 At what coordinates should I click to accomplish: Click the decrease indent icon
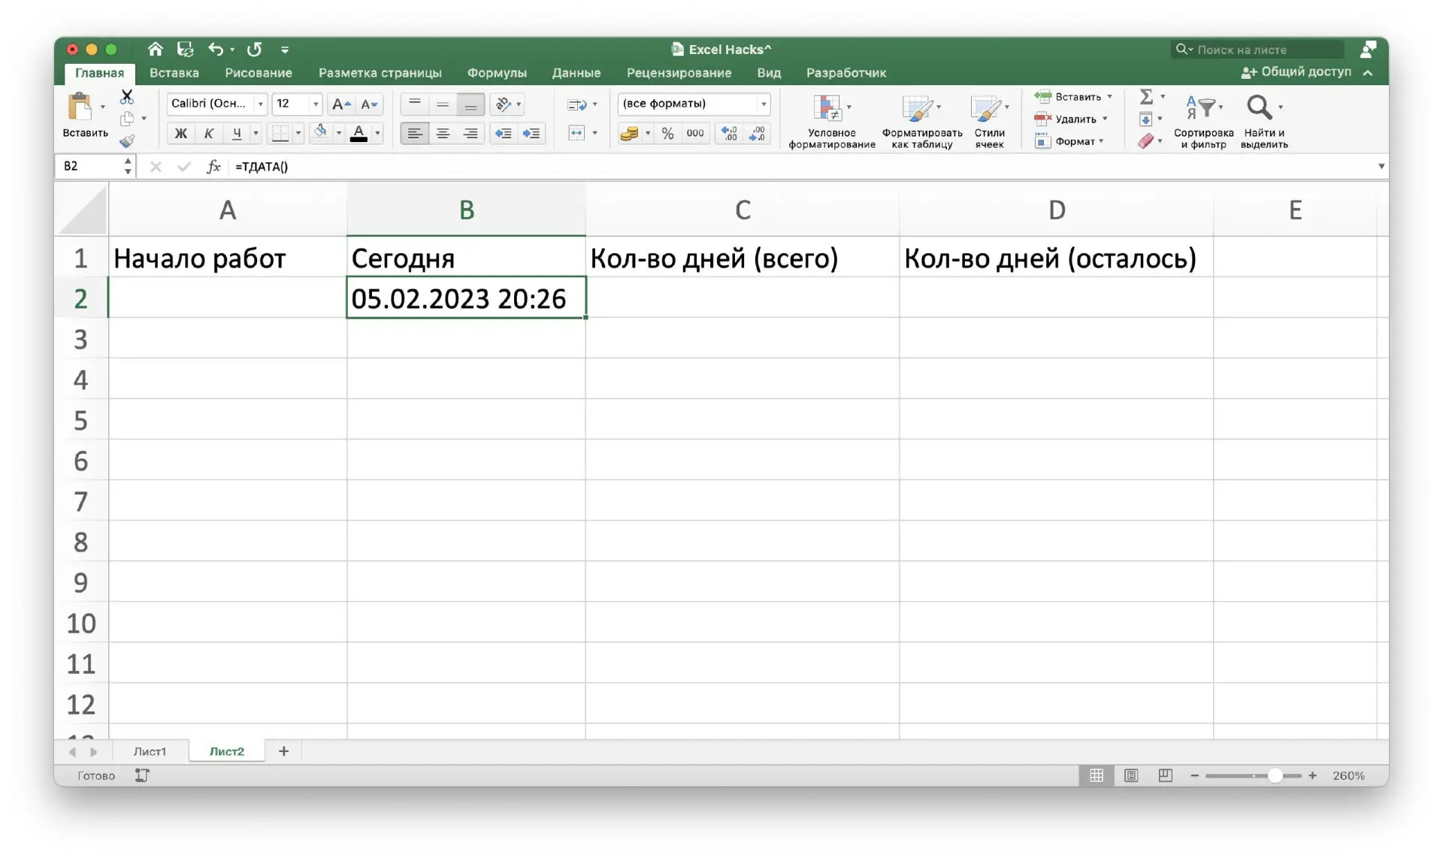click(x=503, y=134)
